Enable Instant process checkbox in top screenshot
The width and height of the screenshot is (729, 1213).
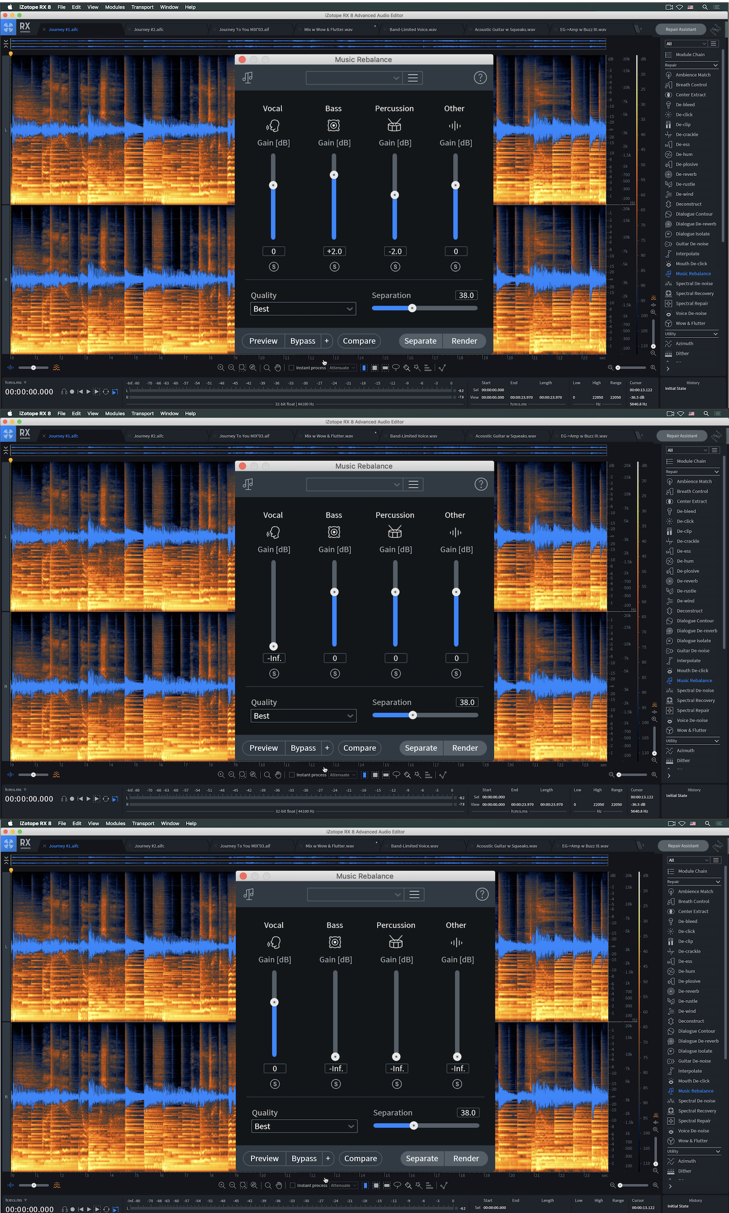coord(291,368)
